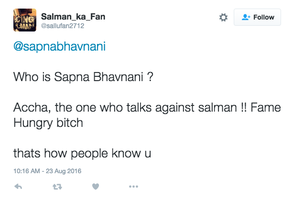The image size is (293, 198).
Task: Retweet this tweet using the retweet icon
Action: 57,186
